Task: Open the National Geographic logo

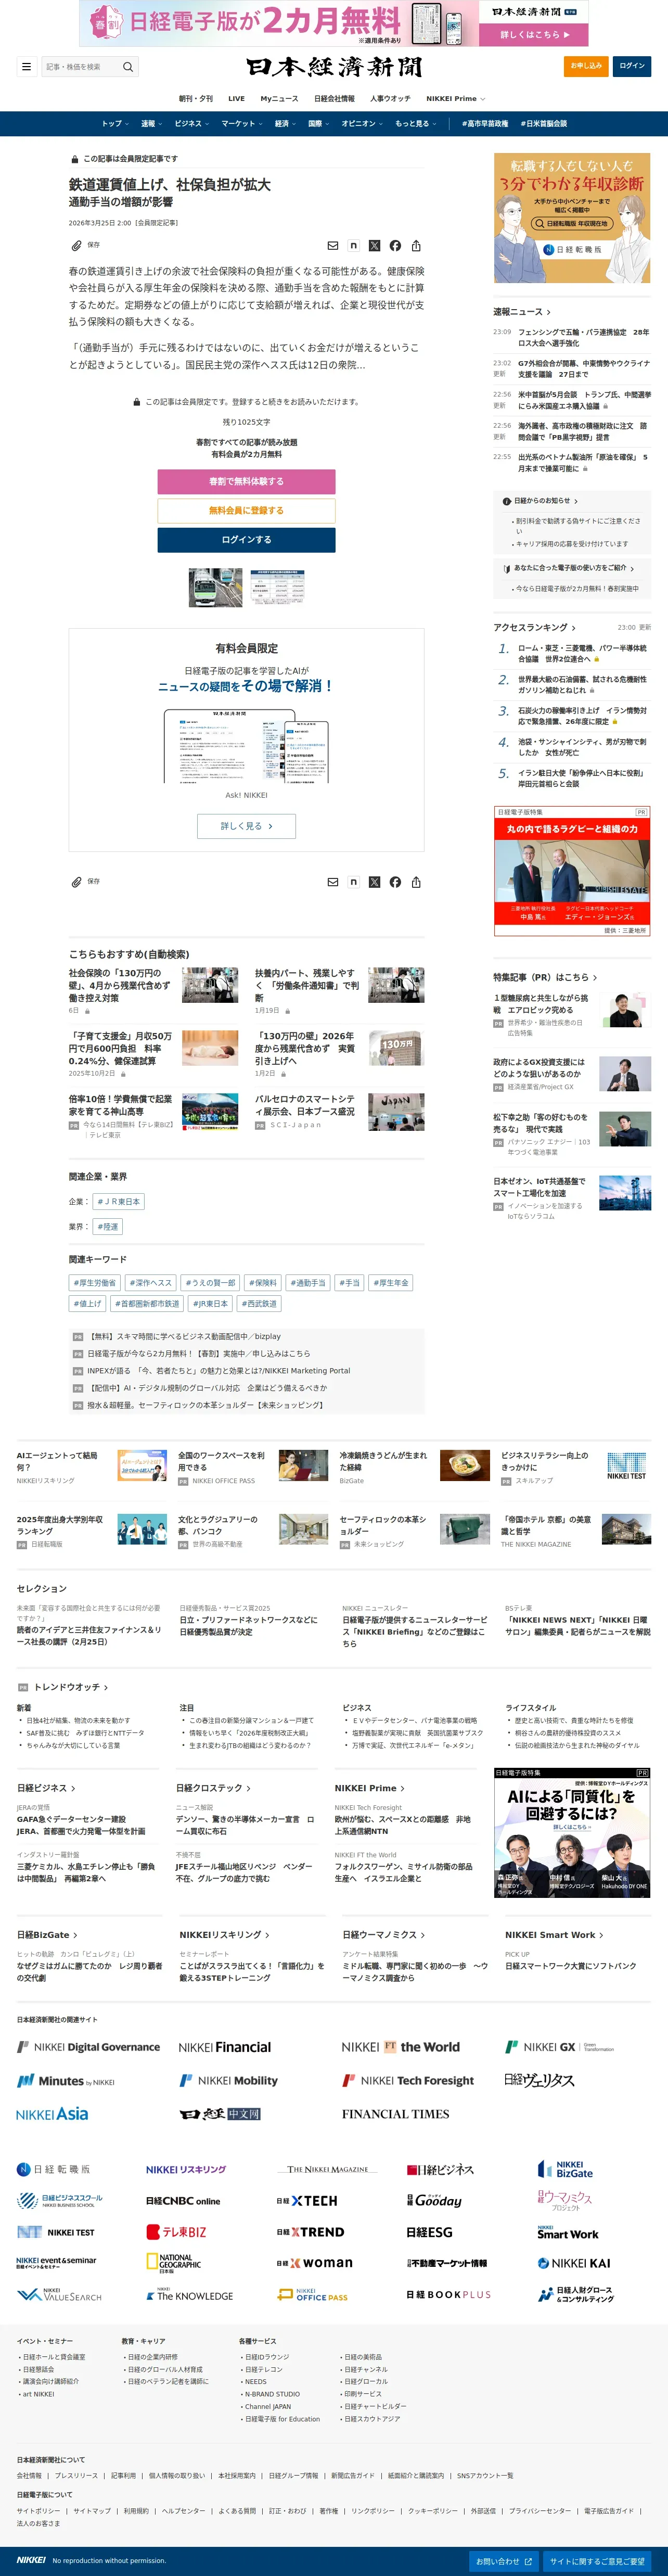Action: pos(174,2263)
